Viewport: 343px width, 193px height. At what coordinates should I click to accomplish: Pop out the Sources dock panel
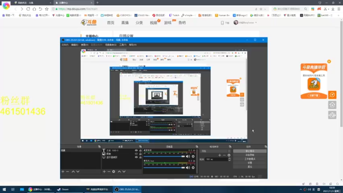click(141, 147)
